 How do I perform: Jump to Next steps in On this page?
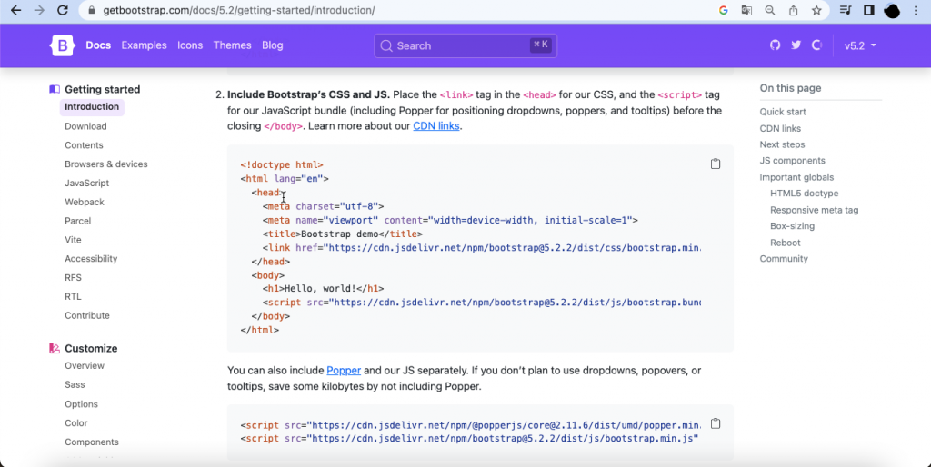tap(782, 144)
